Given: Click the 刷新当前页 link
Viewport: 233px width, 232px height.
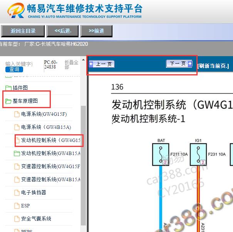Looking at the screenshot, I should pyautogui.click(x=213, y=66).
